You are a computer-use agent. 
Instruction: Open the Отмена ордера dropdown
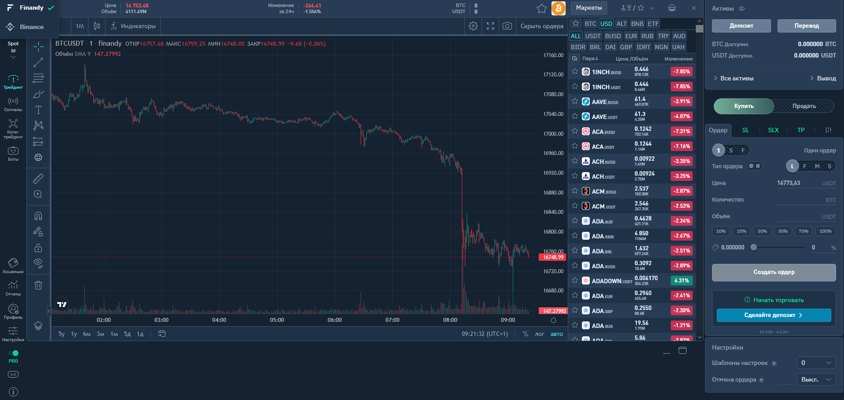[x=816, y=379]
